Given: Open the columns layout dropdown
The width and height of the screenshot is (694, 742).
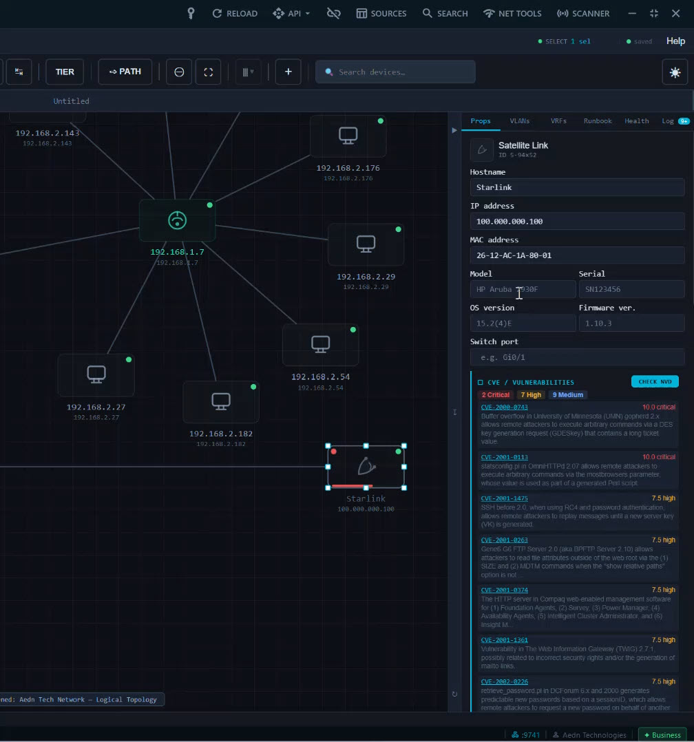Looking at the screenshot, I should point(248,72).
